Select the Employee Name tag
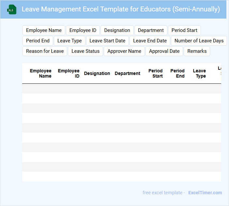This screenshot has width=229, height=206. (44, 30)
